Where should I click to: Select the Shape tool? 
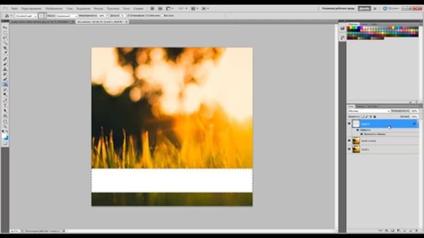[x=5, y=116]
